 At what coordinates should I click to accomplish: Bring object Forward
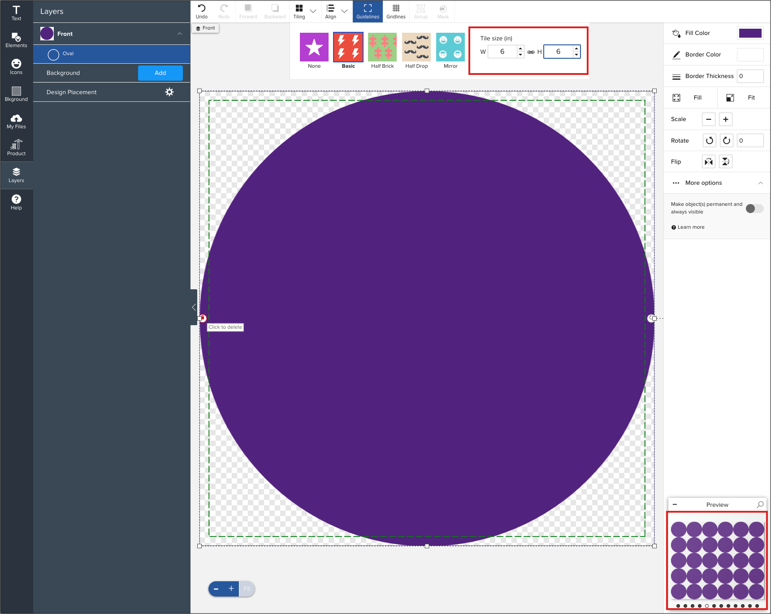tap(248, 12)
